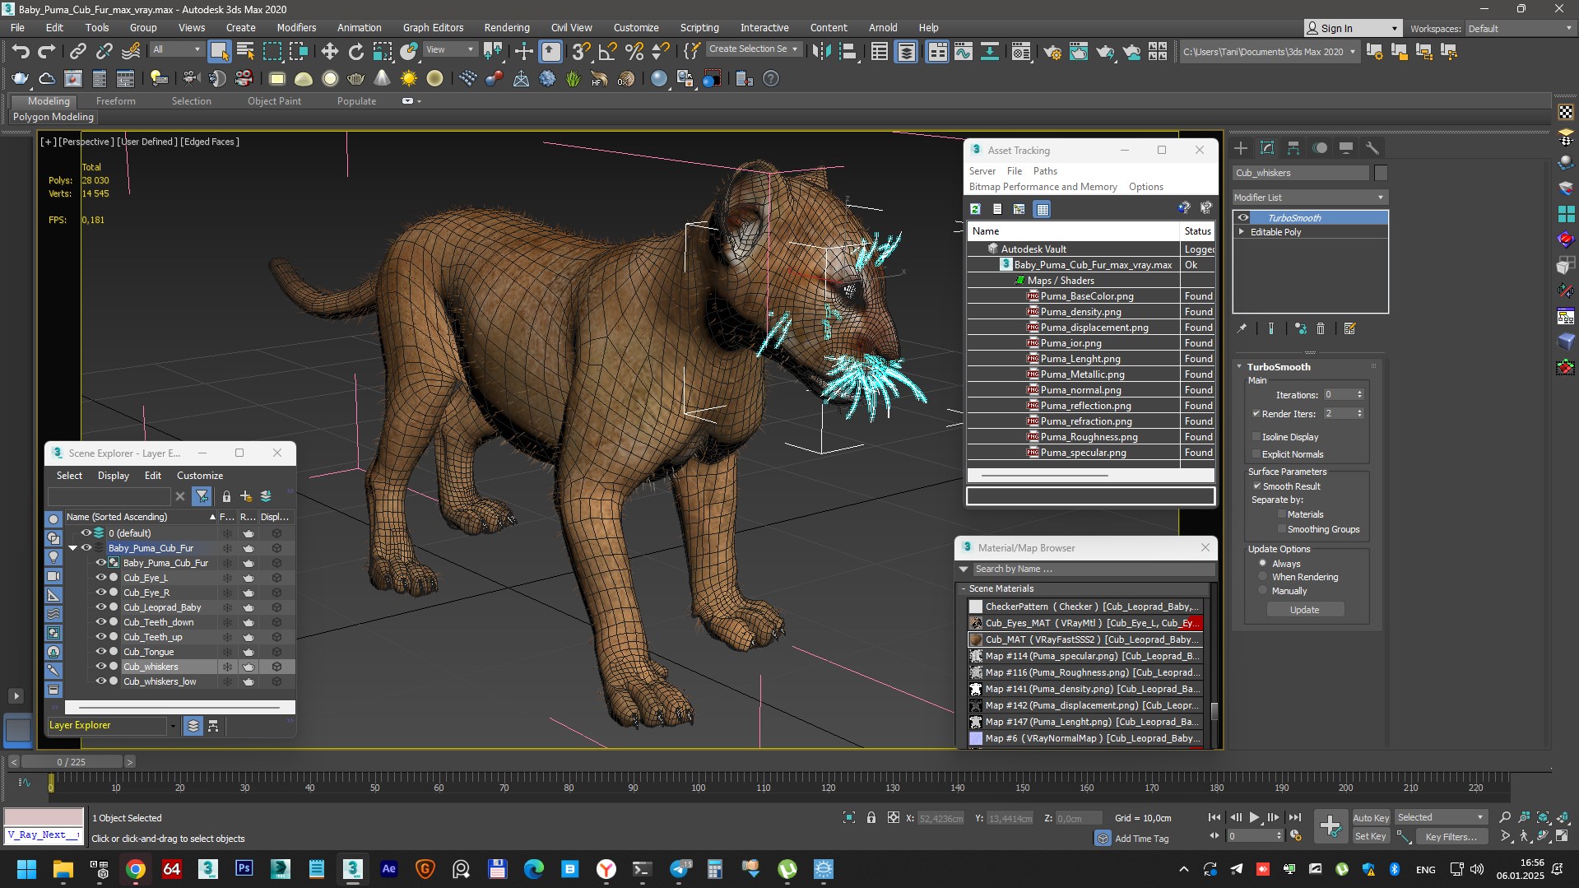This screenshot has height=888, width=1579.
Task: Toggle the Render Iters checkbox
Action: point(1256,413)
